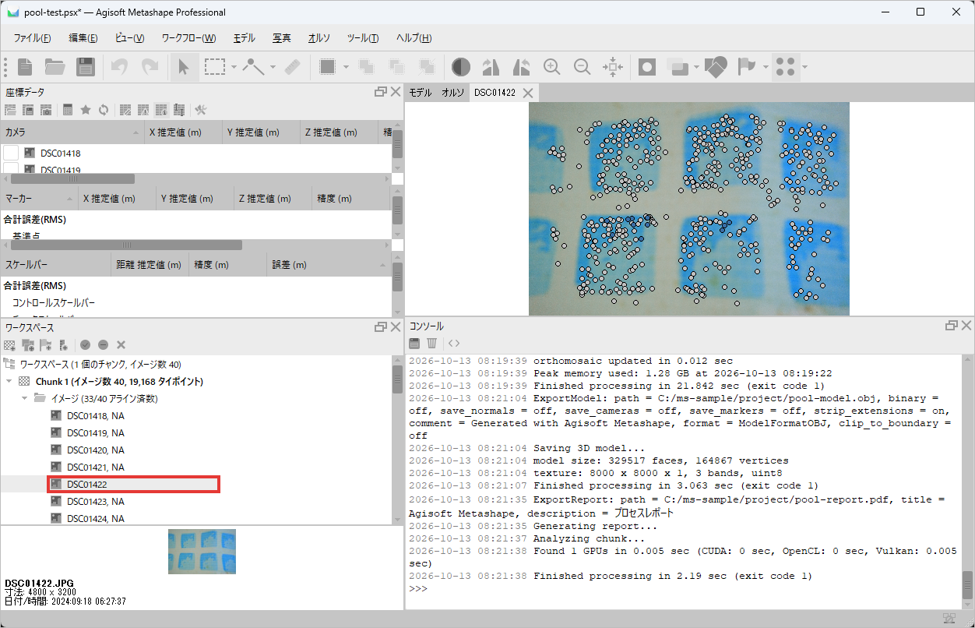Image resolution: width=975 pixels, height=628 pixels.
Task: Click the マーカー column header
Action: (x=39, y=199)
